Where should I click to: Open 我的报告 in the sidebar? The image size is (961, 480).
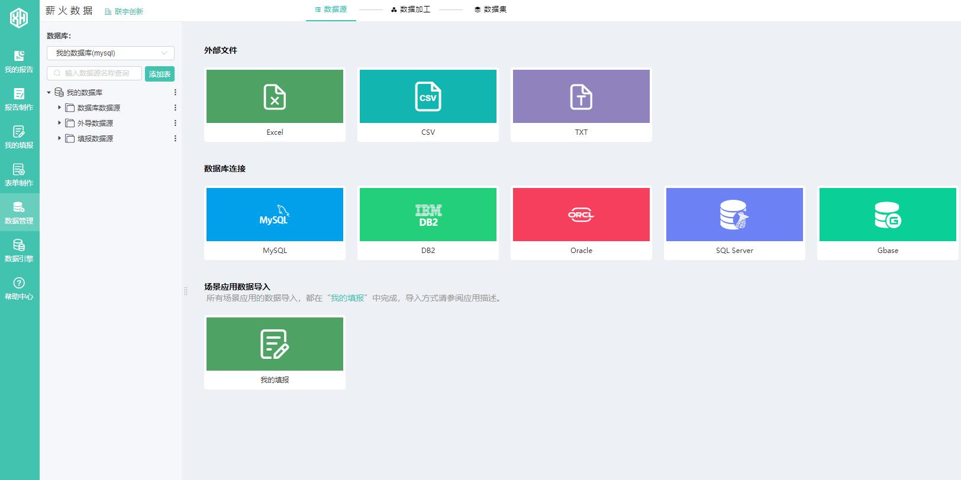click(x=19, y=61)
